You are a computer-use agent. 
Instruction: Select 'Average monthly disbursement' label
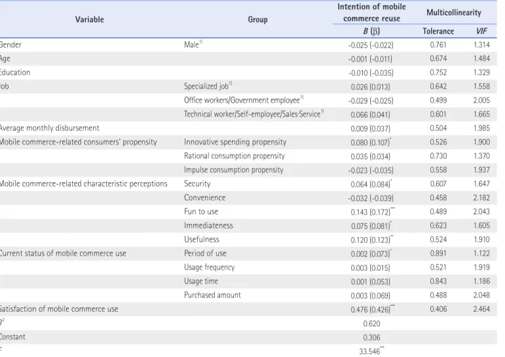(x=50, y=128)
